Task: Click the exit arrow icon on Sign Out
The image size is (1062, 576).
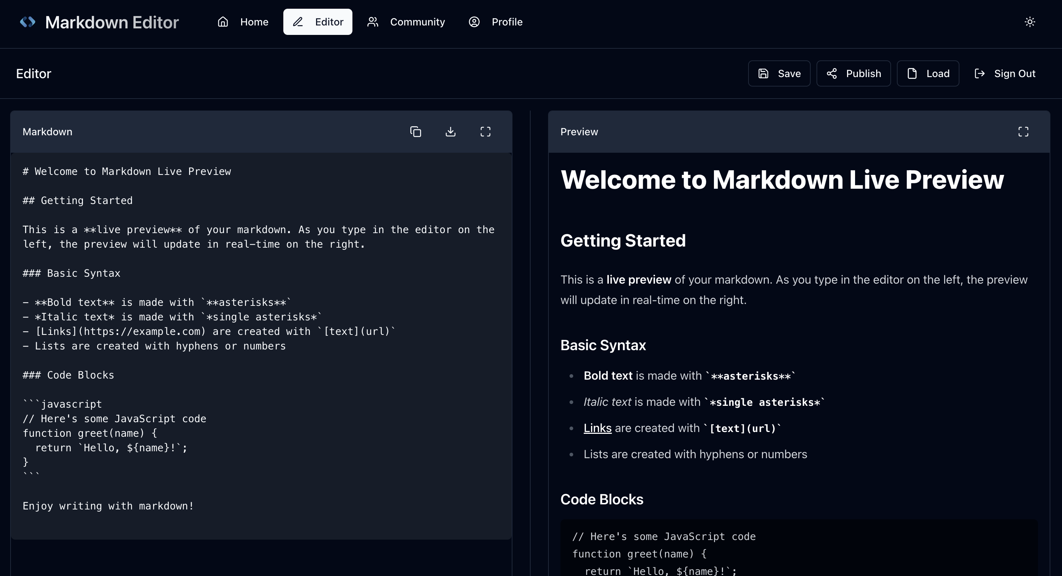Action: [979, 73]
